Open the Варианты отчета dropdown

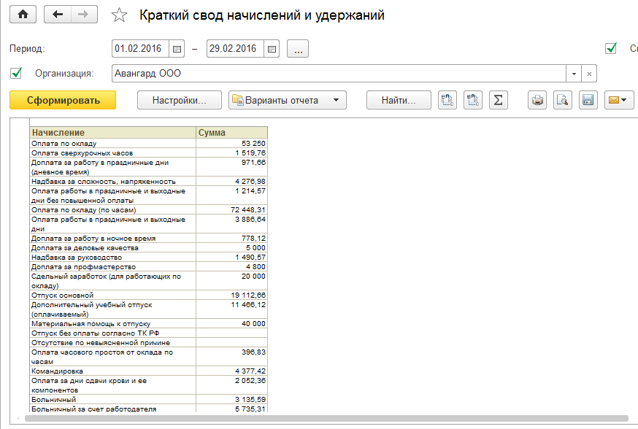288,100
